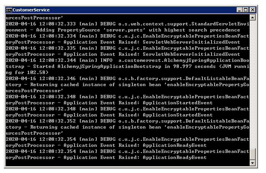Click the 12:08:32.344 INFO line timestamp

(x=57, y=60)
